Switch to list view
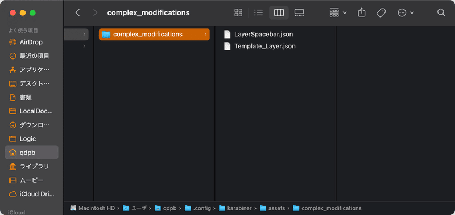 coord(258,12)
